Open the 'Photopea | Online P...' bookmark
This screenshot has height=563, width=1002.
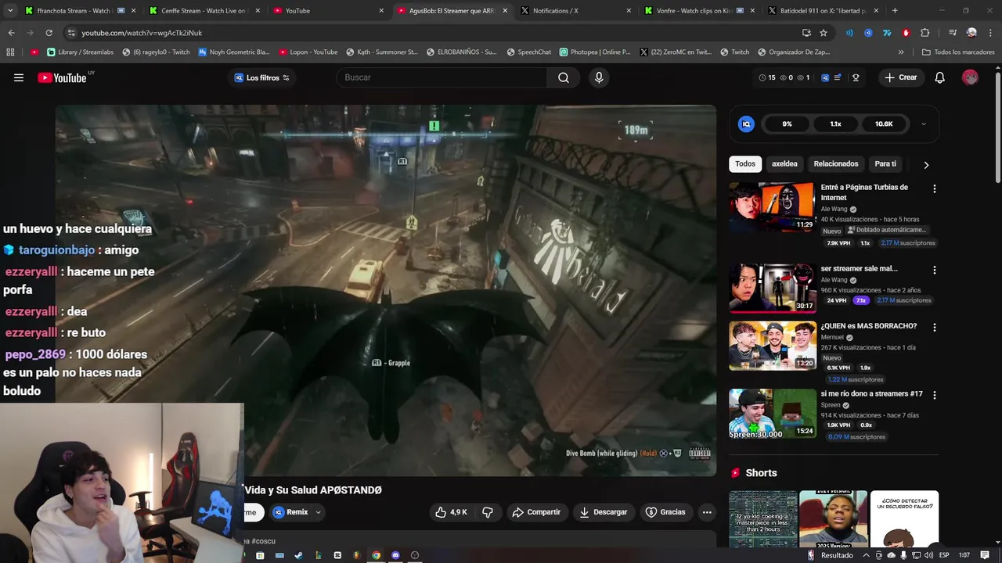[595, 52]
